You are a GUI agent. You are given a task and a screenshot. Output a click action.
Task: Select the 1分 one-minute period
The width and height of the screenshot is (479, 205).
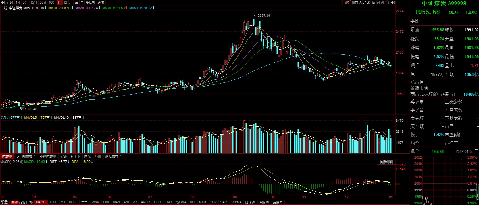pos(18,2)
